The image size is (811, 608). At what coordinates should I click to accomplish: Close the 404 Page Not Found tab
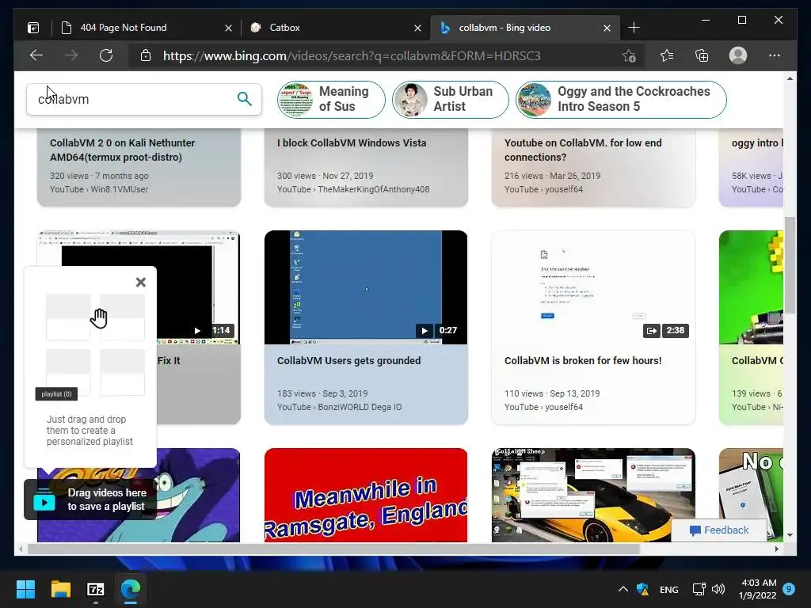tap(228, 28)
